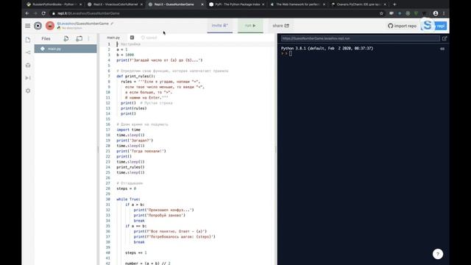Viewport: 471px width, 265px height.
Task: Click the Python 3.8.1 version text
Action: click(327, 49)
